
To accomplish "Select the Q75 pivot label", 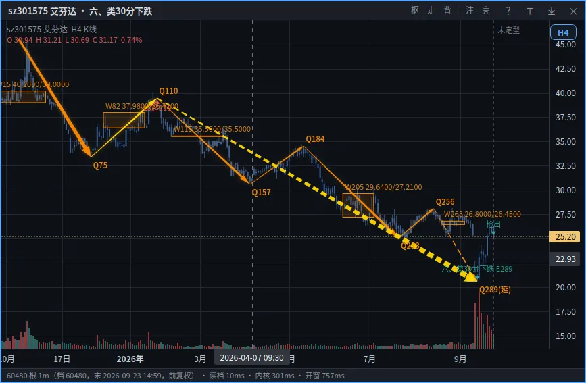I will click(x=100, y=165).
